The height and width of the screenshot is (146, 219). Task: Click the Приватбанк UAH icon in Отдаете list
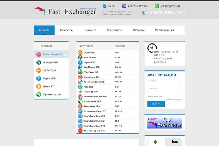coord(39,95)
